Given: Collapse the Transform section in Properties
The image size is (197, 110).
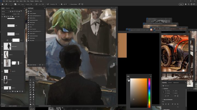Looking at the screenshot, I should pyautogui.click(x=162, y=89).
